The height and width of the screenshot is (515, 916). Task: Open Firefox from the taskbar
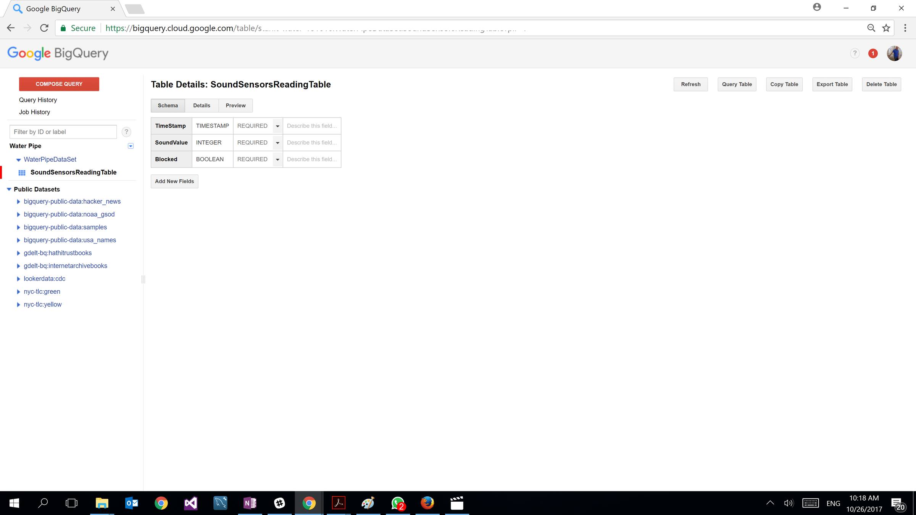click(x=427, y=503)
